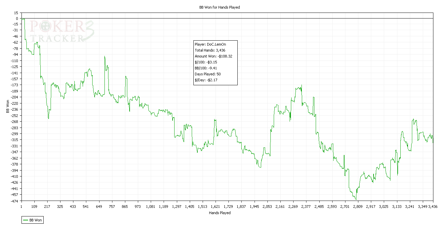Click the 'BB/100: -9.41' stat line

pos(206,68)
